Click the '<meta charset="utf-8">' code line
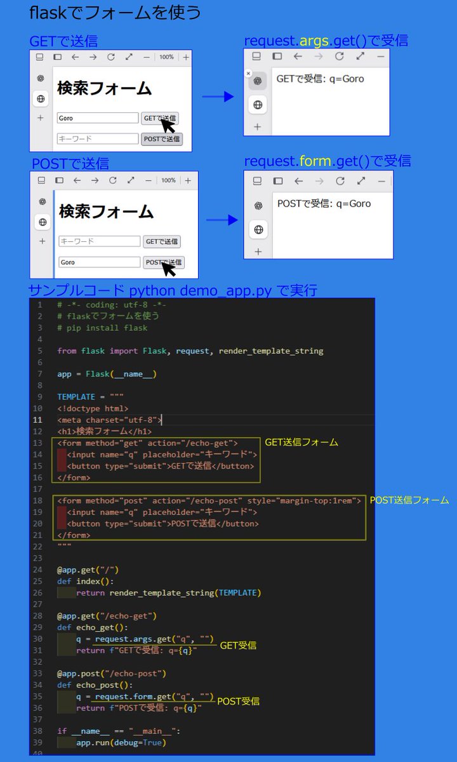This screenshot has width=457, height=762. click(109, 420)
